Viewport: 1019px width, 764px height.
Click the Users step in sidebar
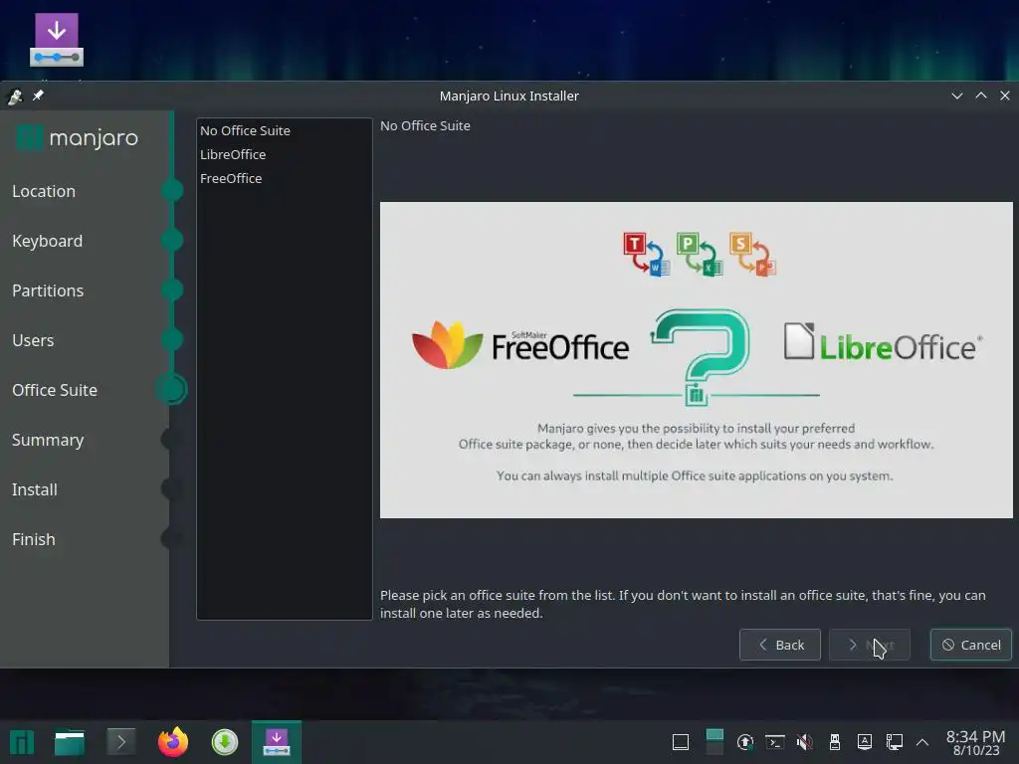(33, 340)
